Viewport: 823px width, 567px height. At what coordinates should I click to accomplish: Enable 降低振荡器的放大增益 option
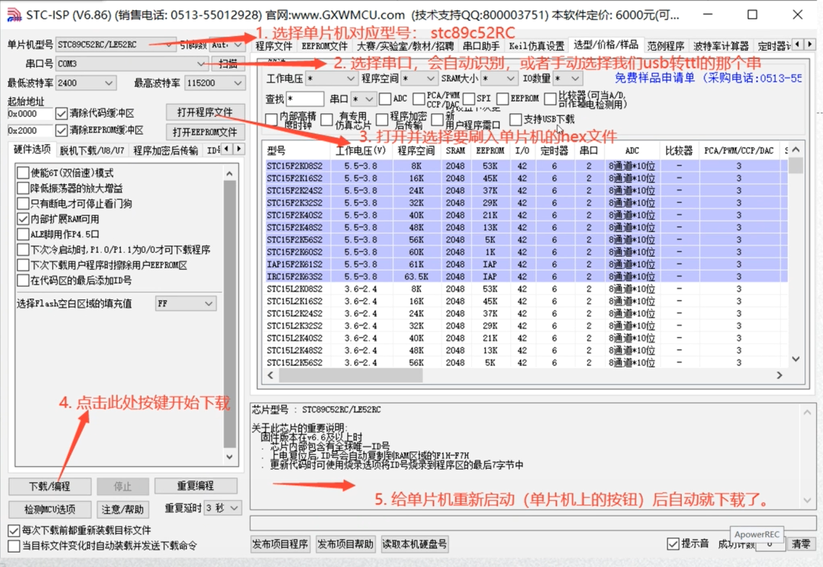[x=23, y=188]
